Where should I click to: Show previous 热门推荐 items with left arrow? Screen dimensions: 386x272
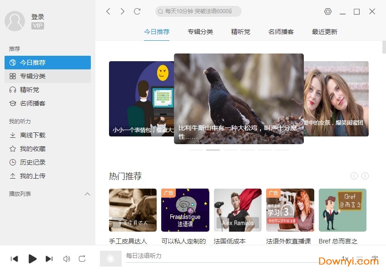tap(354, 176)
